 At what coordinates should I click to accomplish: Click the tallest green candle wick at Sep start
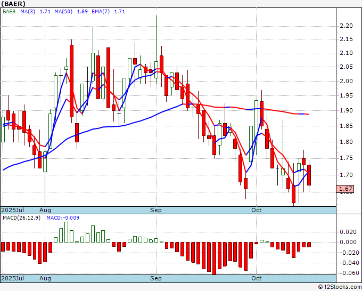coord(157,38)
